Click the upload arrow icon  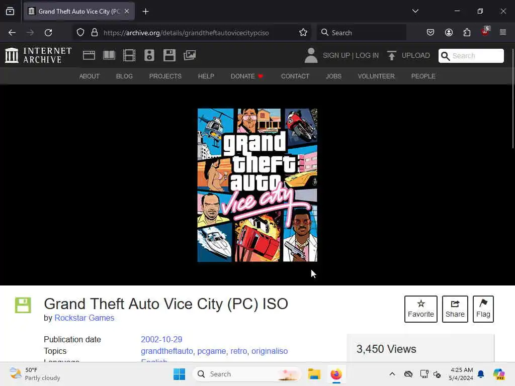click(391, 55)
